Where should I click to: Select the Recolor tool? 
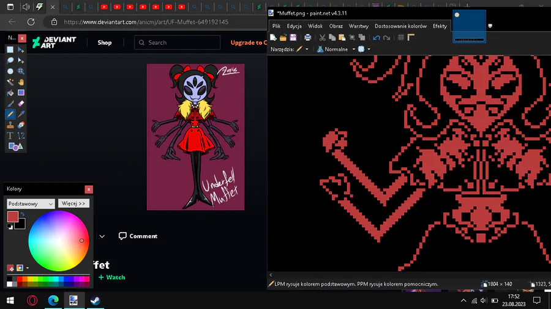pos(21,125)
